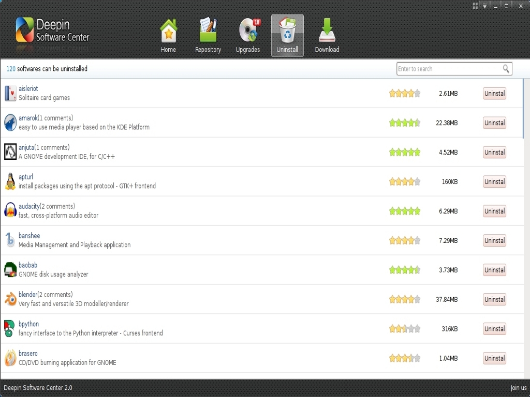The height and width of the screenshot is (397, 530).
Task: Click the star rating for blender
Action: 405,299
